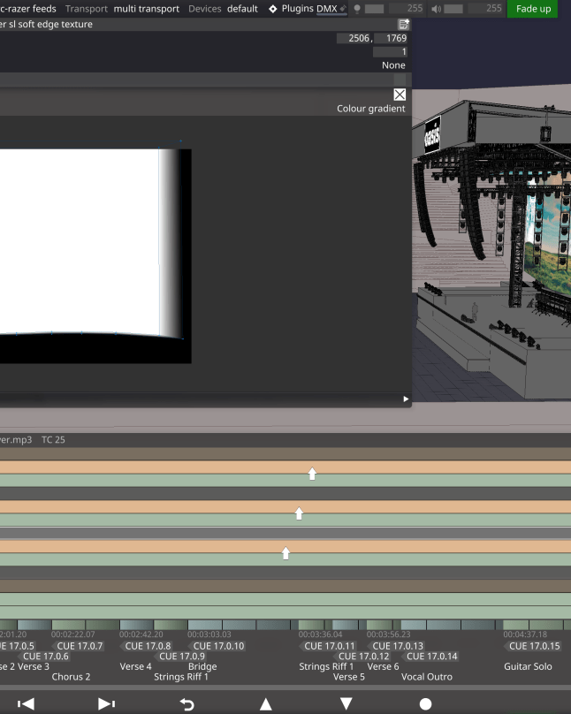Expand the panel using the bottom-right arrow
Screen dimensions: 571x714
406,399
